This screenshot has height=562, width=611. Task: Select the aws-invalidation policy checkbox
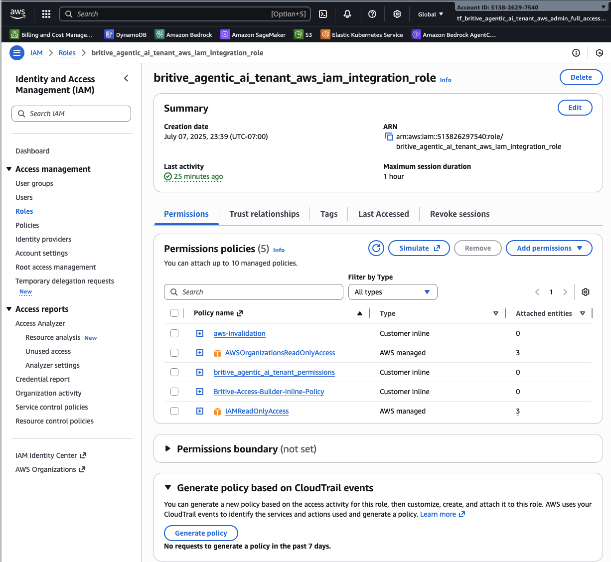[x=174, y=333]
